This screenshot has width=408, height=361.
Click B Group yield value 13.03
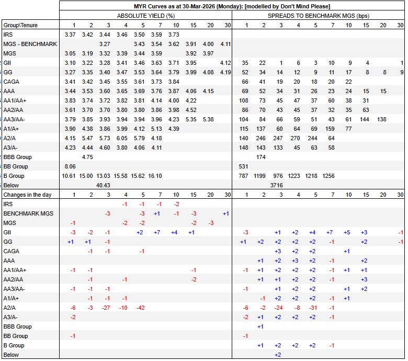tap(103, 176)
